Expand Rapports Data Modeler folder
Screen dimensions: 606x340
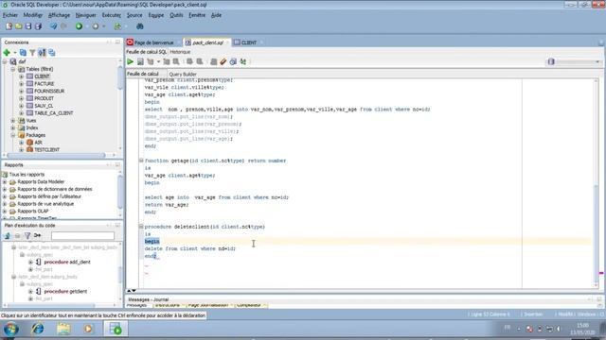[x=5, y=181]
